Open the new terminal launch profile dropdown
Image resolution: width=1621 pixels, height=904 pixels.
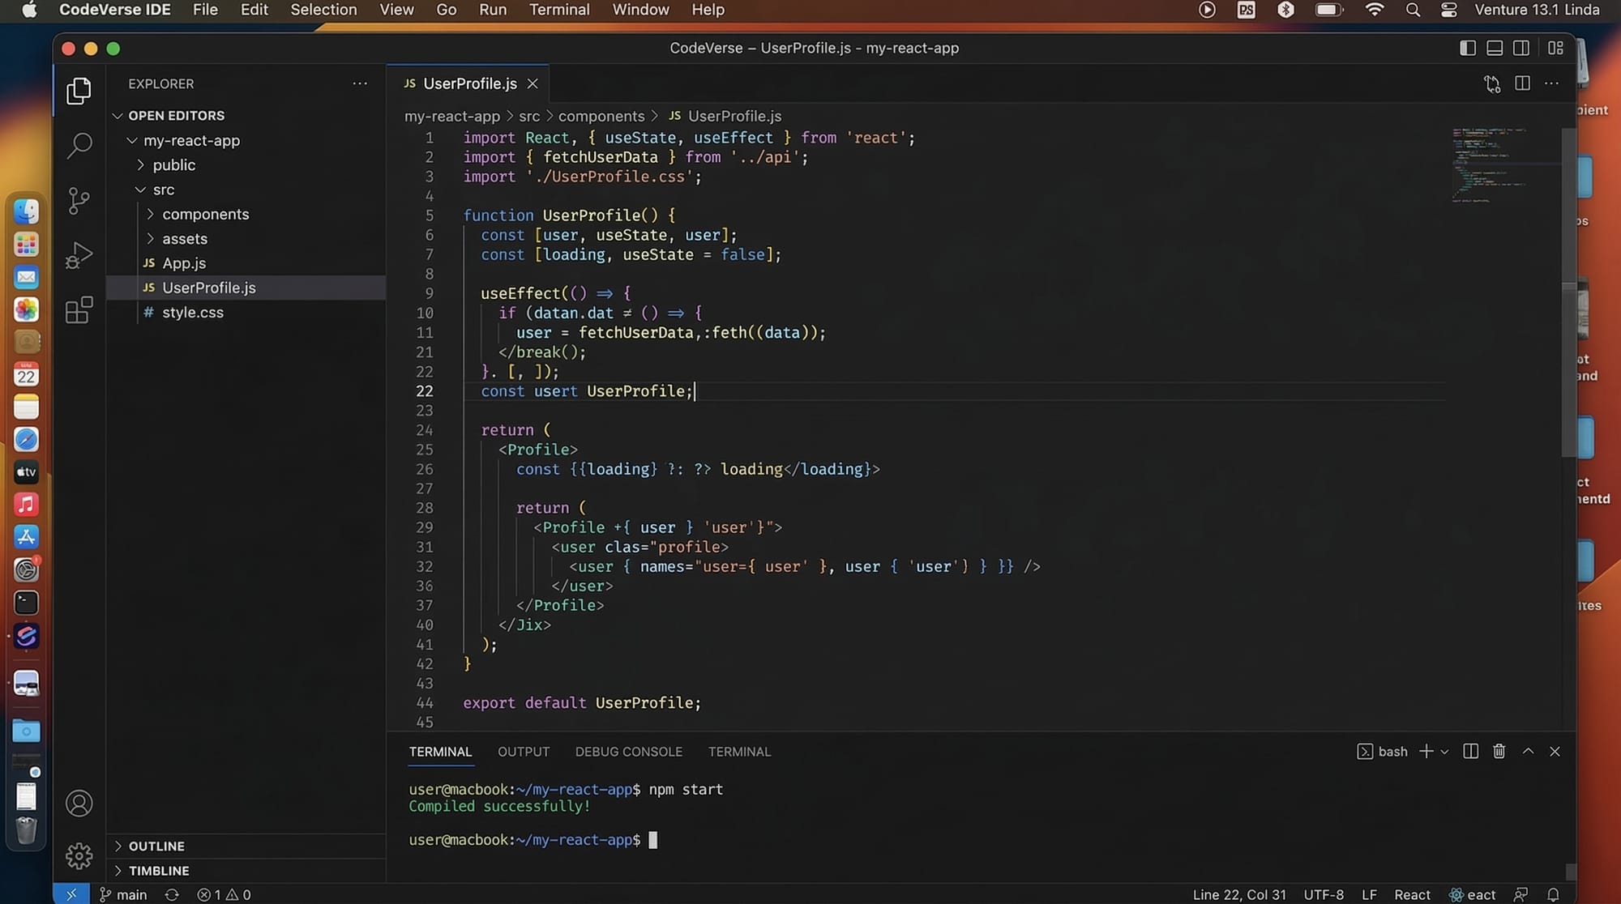(x=1444, y=752)
